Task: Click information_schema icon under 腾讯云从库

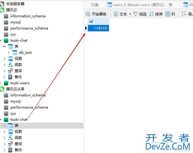Action: click(x=6, y=95)
